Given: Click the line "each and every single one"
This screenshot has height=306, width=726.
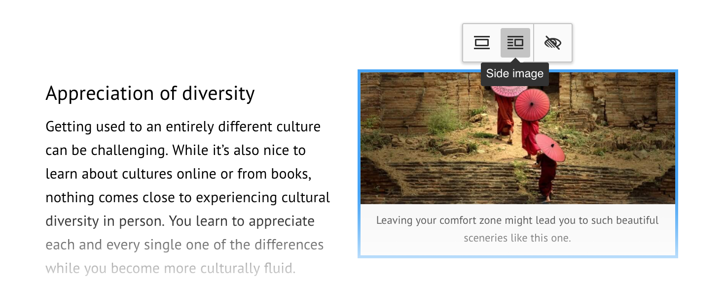Looking at the screenshot, I should pos(184,245).
